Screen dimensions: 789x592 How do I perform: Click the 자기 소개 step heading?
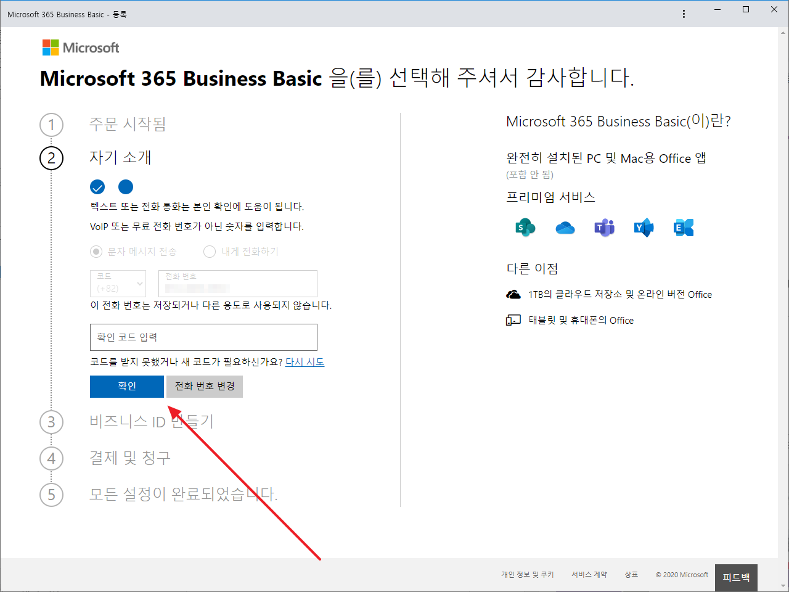tap(120, 158)
